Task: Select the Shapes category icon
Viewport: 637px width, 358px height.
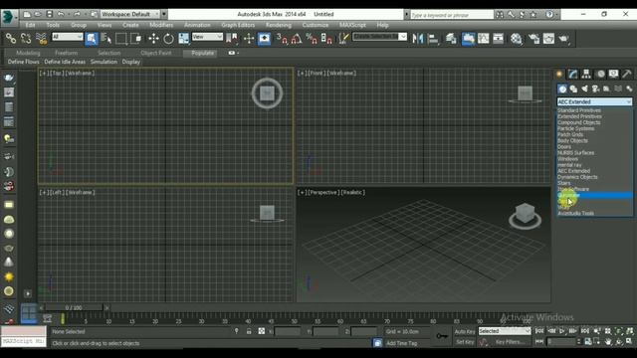Action: [x=573, y=89]
